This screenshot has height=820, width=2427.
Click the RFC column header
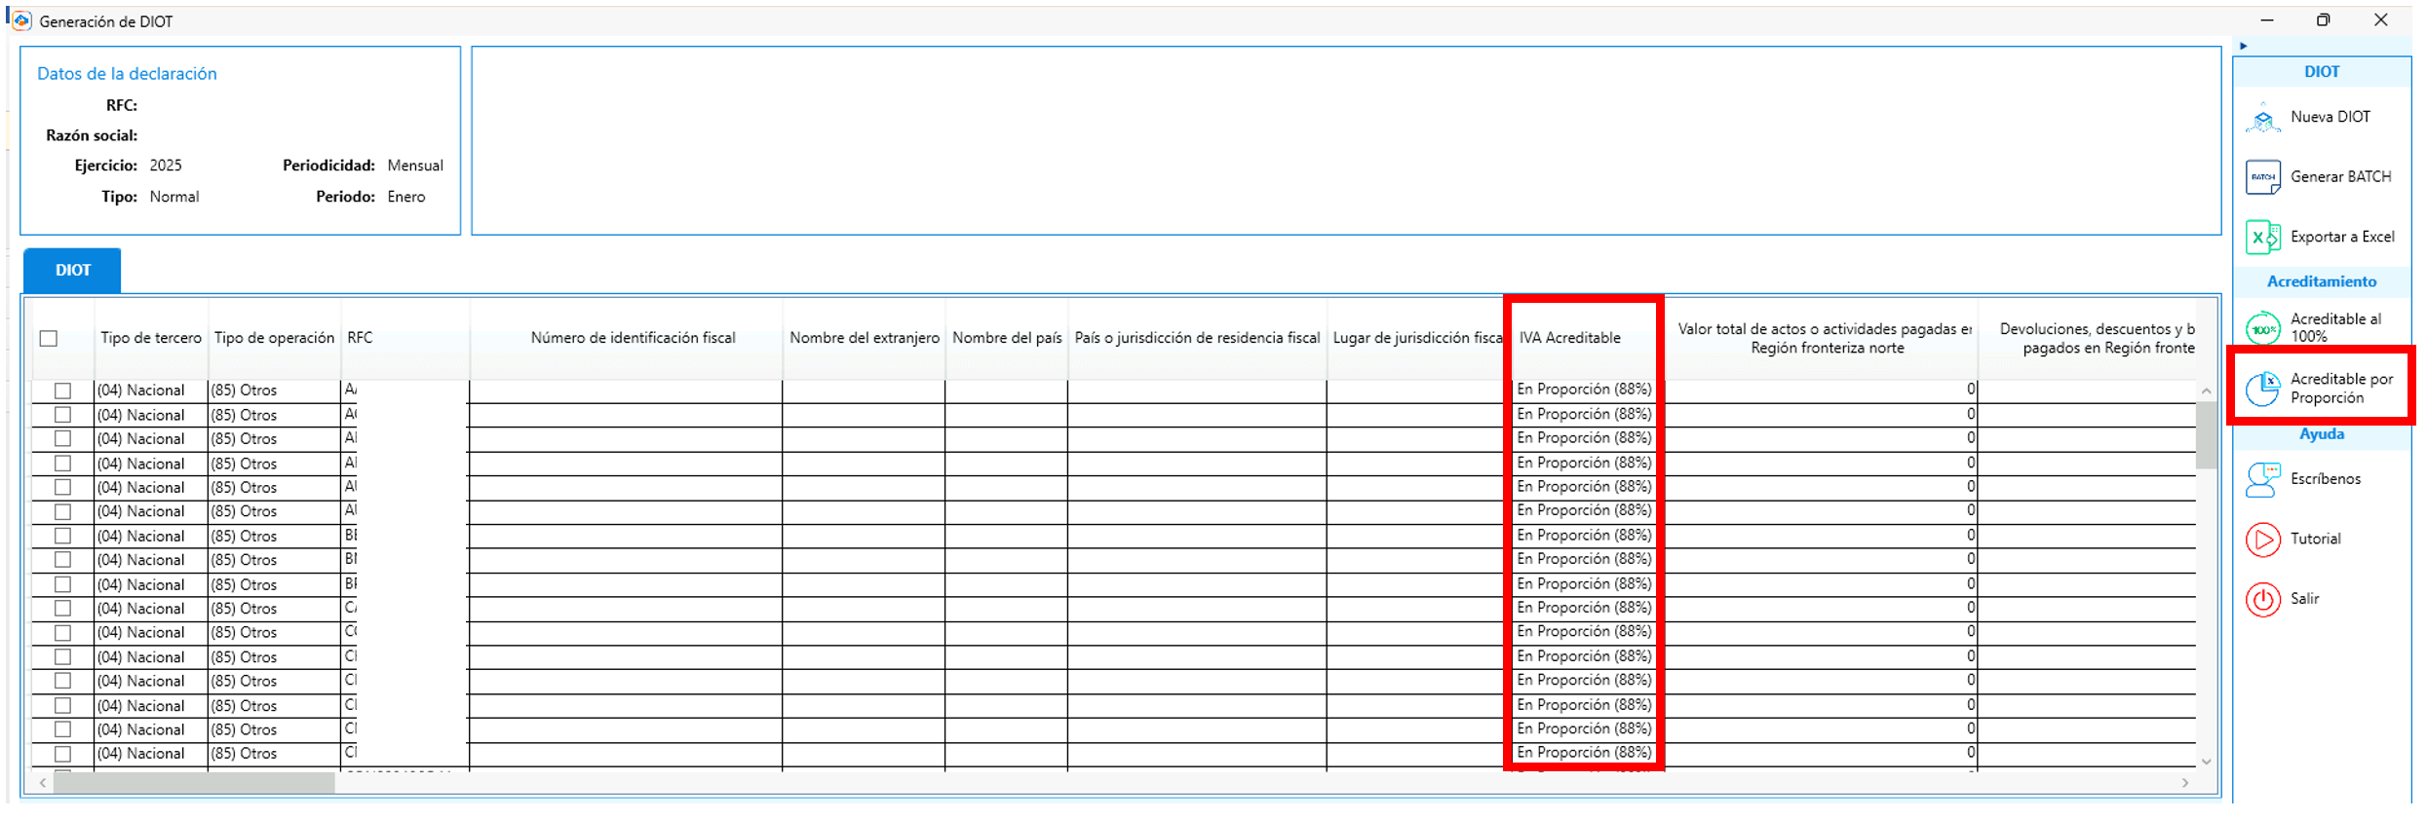(x=360, y=338)
